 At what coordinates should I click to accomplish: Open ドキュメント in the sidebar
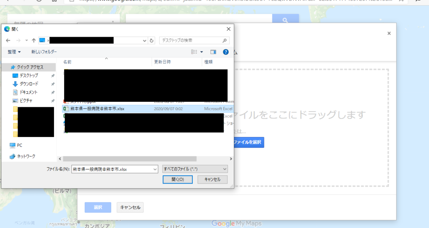coord(28,92)
